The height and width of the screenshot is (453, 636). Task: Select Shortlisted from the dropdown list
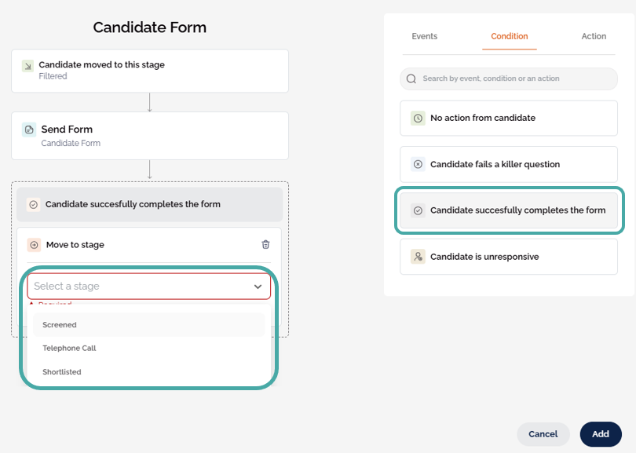(62, 372)
